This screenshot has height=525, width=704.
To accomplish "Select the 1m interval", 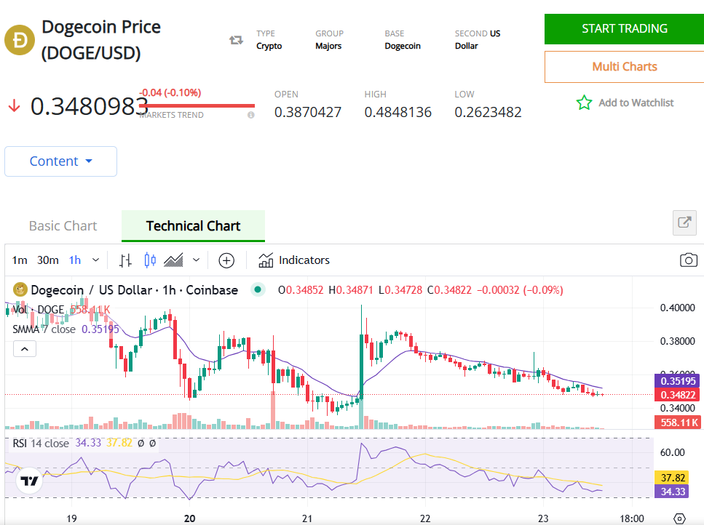I will coord(20,260).
